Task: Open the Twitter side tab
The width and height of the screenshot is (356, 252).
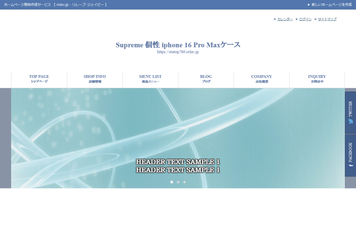Action: 350,112
